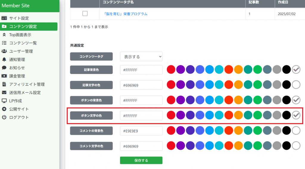Click the green 保存する button
The height and width of the screenshot is (169, 305).
click(141, 160)
